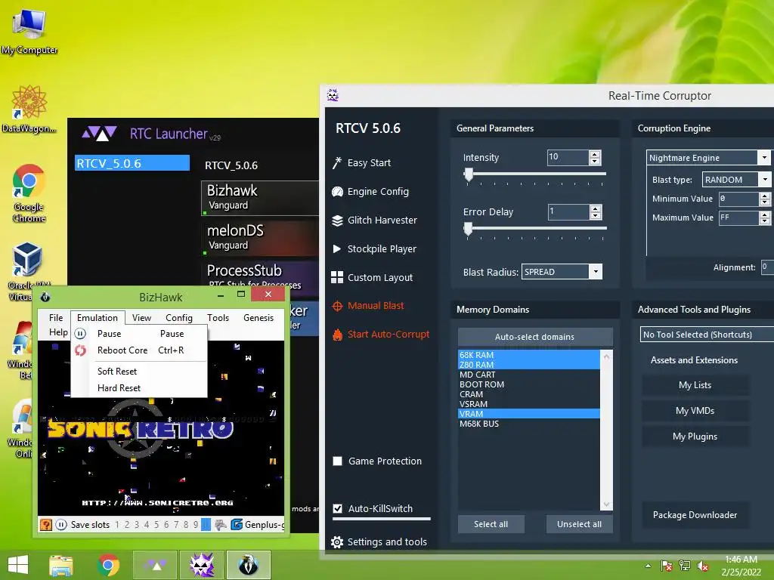Click Unselect all memory domains button
Viewport: 774px width, 580px height.
coord(580,524)
